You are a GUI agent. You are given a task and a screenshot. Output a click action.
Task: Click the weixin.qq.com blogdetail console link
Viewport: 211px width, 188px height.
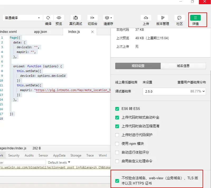click(x=55, y=167)
